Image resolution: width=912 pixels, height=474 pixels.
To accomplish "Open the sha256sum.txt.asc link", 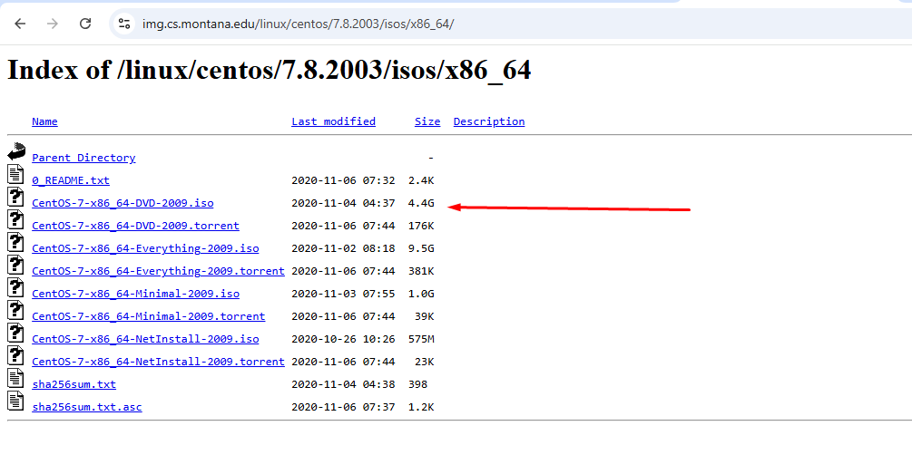I will click(87, 407).
